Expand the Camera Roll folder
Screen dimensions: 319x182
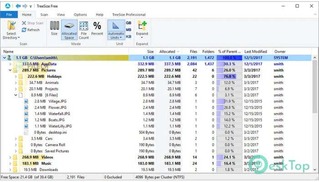coord(15,145)
